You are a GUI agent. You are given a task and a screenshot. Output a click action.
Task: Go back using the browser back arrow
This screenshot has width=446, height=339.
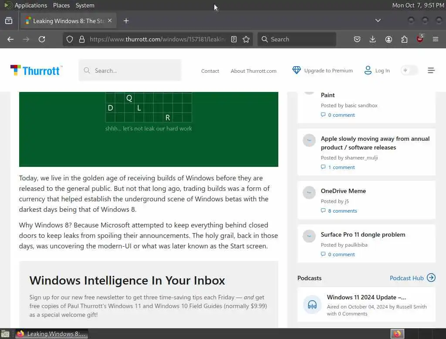pos(10,39)
